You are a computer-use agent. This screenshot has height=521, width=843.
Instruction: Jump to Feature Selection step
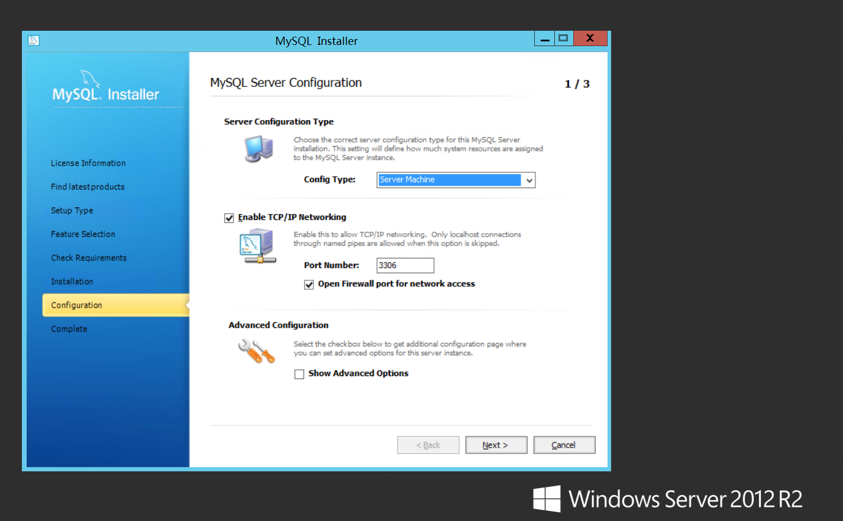[83, 234]
